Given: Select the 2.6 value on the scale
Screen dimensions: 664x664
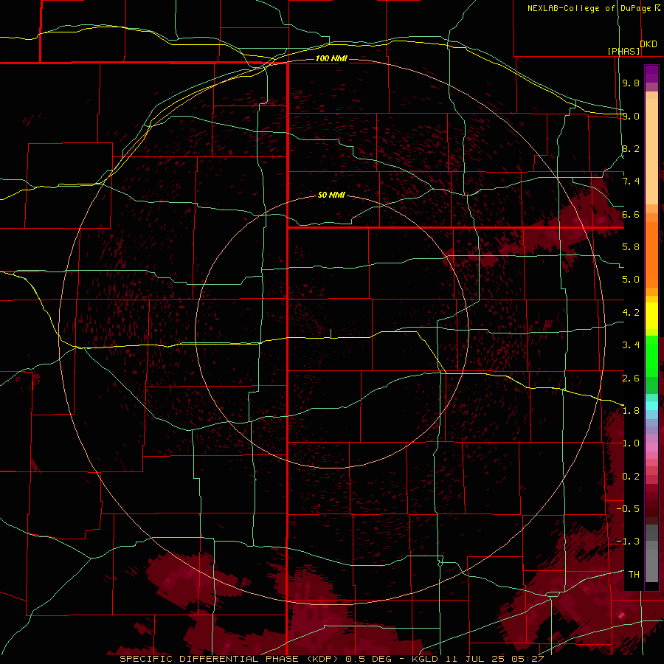Looking at the screenshot, I should click(631, 378).
